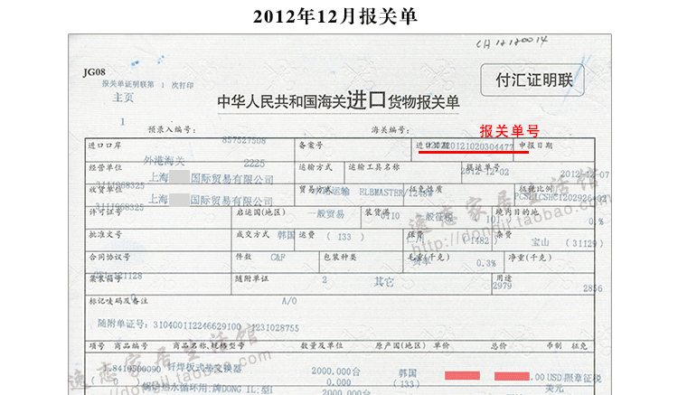678x395 pixels.
Task: Click the '经营单位' field label
Action: coord(105,168)
